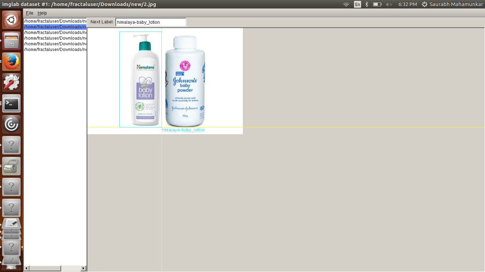
Task: Open the Wi-Fi network indicator
Action: pos(346,4)
